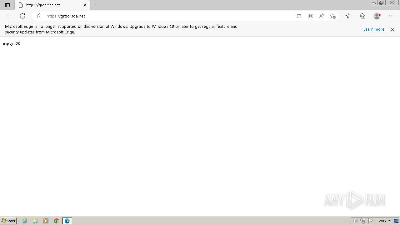Open Windows Explorer from taskbar
This screenshot has width=400, height=225.
[x=35, y=221]
